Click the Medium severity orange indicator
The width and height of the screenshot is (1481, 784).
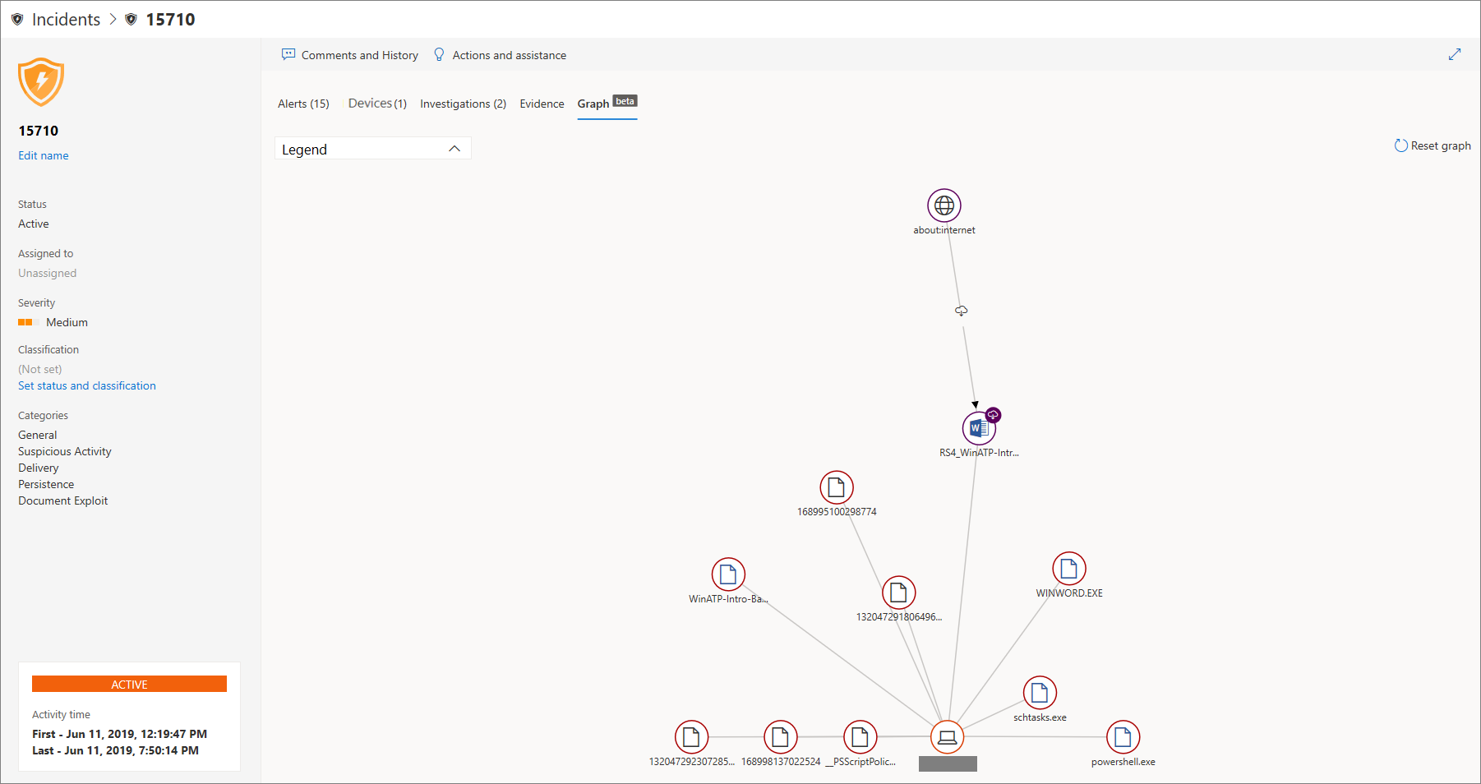pyautogui.click(x=29, y=322)
